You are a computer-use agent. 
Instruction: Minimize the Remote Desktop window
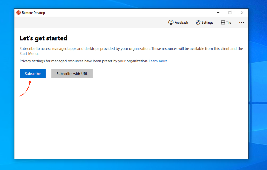[x=218, y=13]
